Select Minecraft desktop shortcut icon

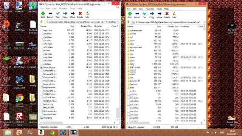[x=6, y=62]
